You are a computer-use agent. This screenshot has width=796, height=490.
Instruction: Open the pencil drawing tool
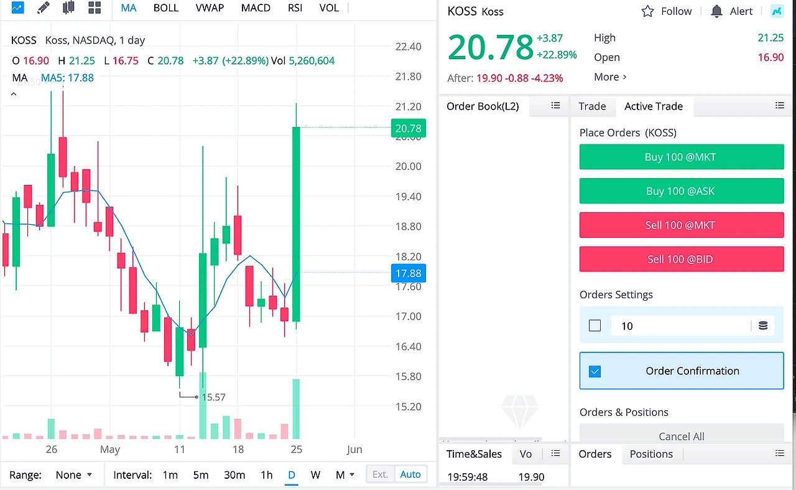coord(44,8)
